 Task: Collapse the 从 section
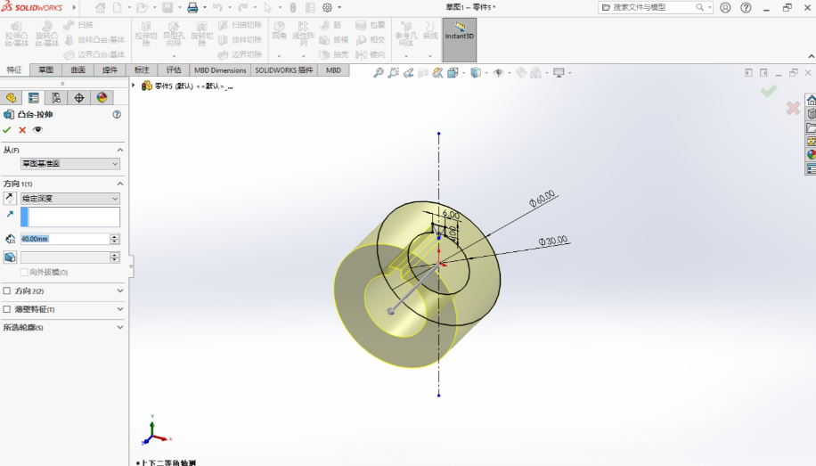(120, 150)
